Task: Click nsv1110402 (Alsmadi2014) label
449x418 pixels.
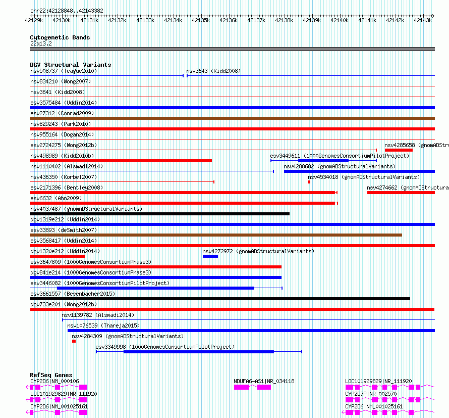Action: (67, 166)
